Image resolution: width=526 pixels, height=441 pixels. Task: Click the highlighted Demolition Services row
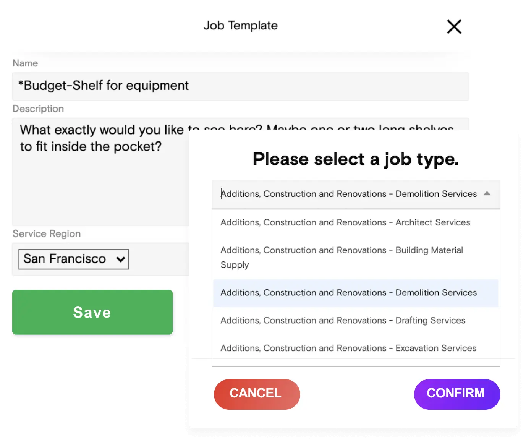(x=348, y=293)
